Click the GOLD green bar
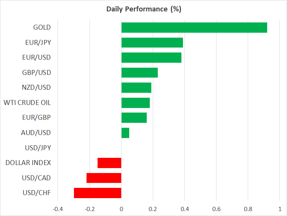Viewport: 287px width, 216px height. 194,28
